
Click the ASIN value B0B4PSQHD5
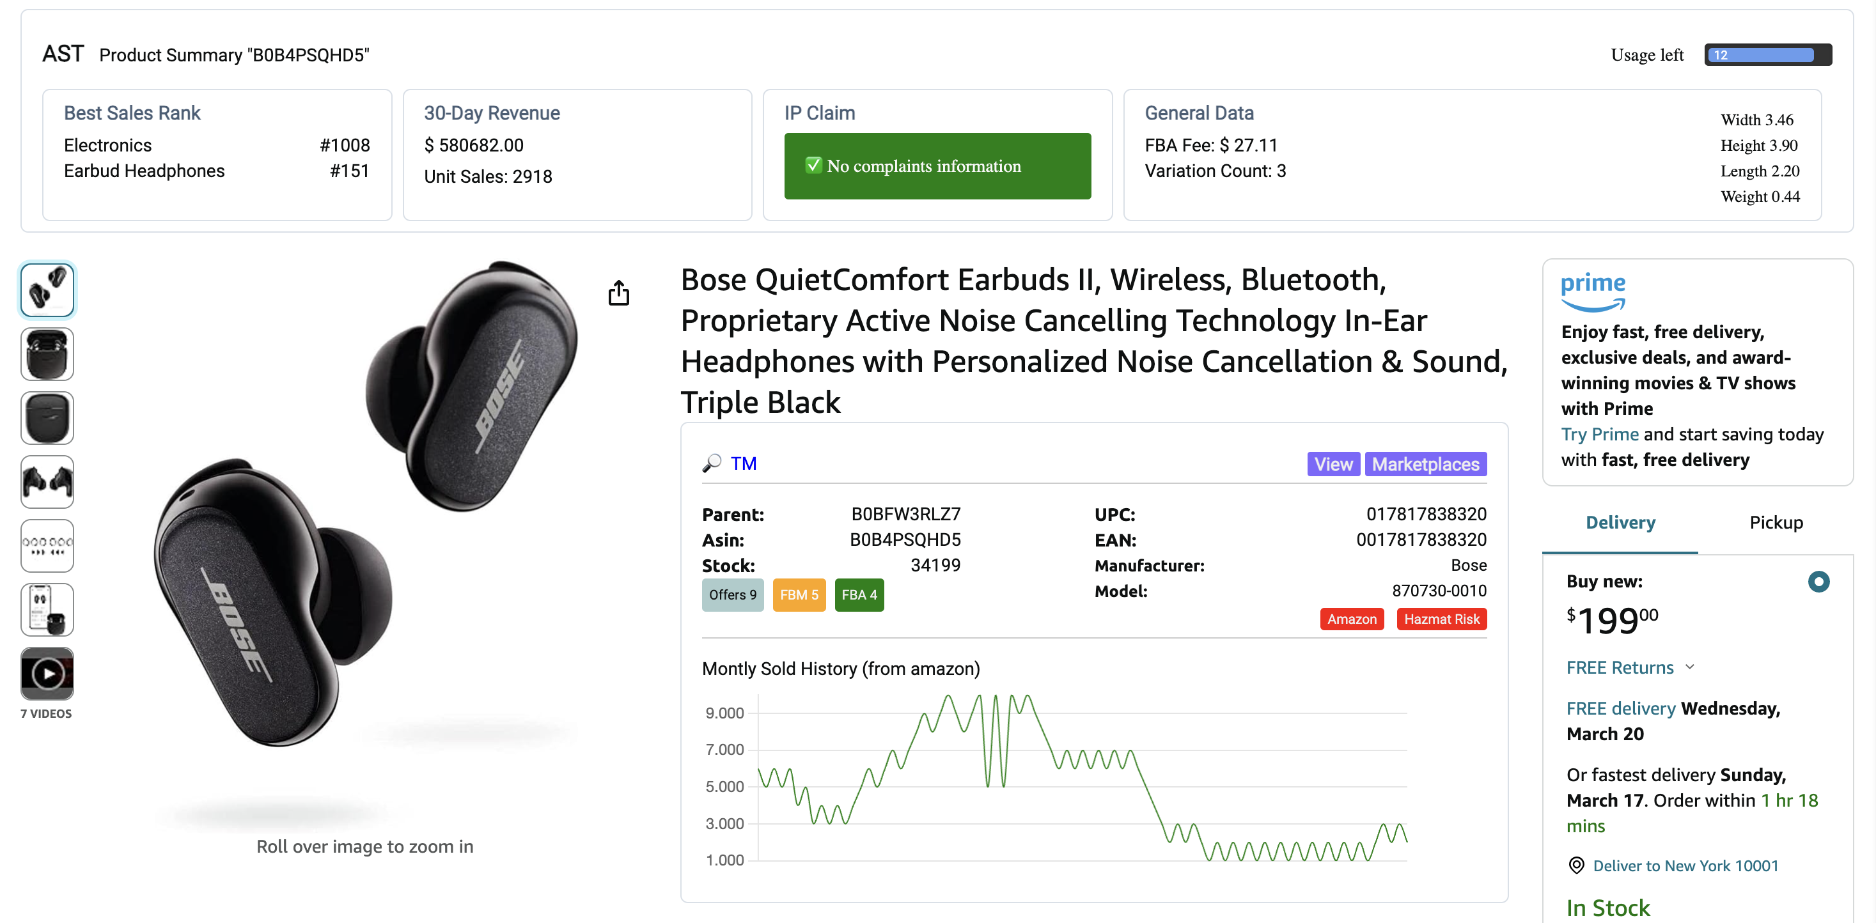pyautogui.click(x=905, y=539)
